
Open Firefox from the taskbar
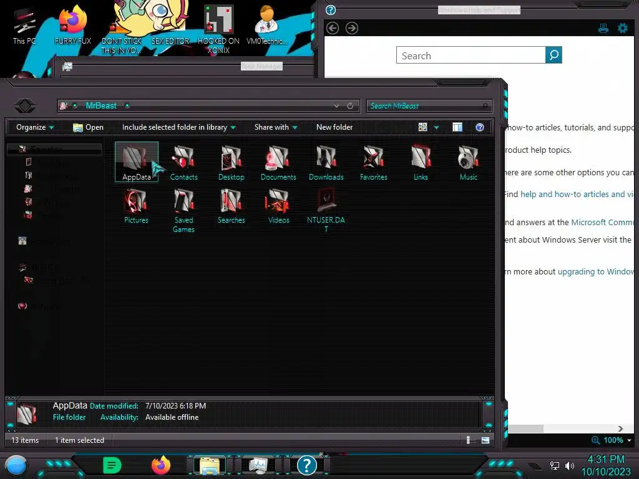(x=161, y=465)
